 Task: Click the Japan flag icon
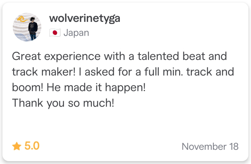tap(55, 33)
